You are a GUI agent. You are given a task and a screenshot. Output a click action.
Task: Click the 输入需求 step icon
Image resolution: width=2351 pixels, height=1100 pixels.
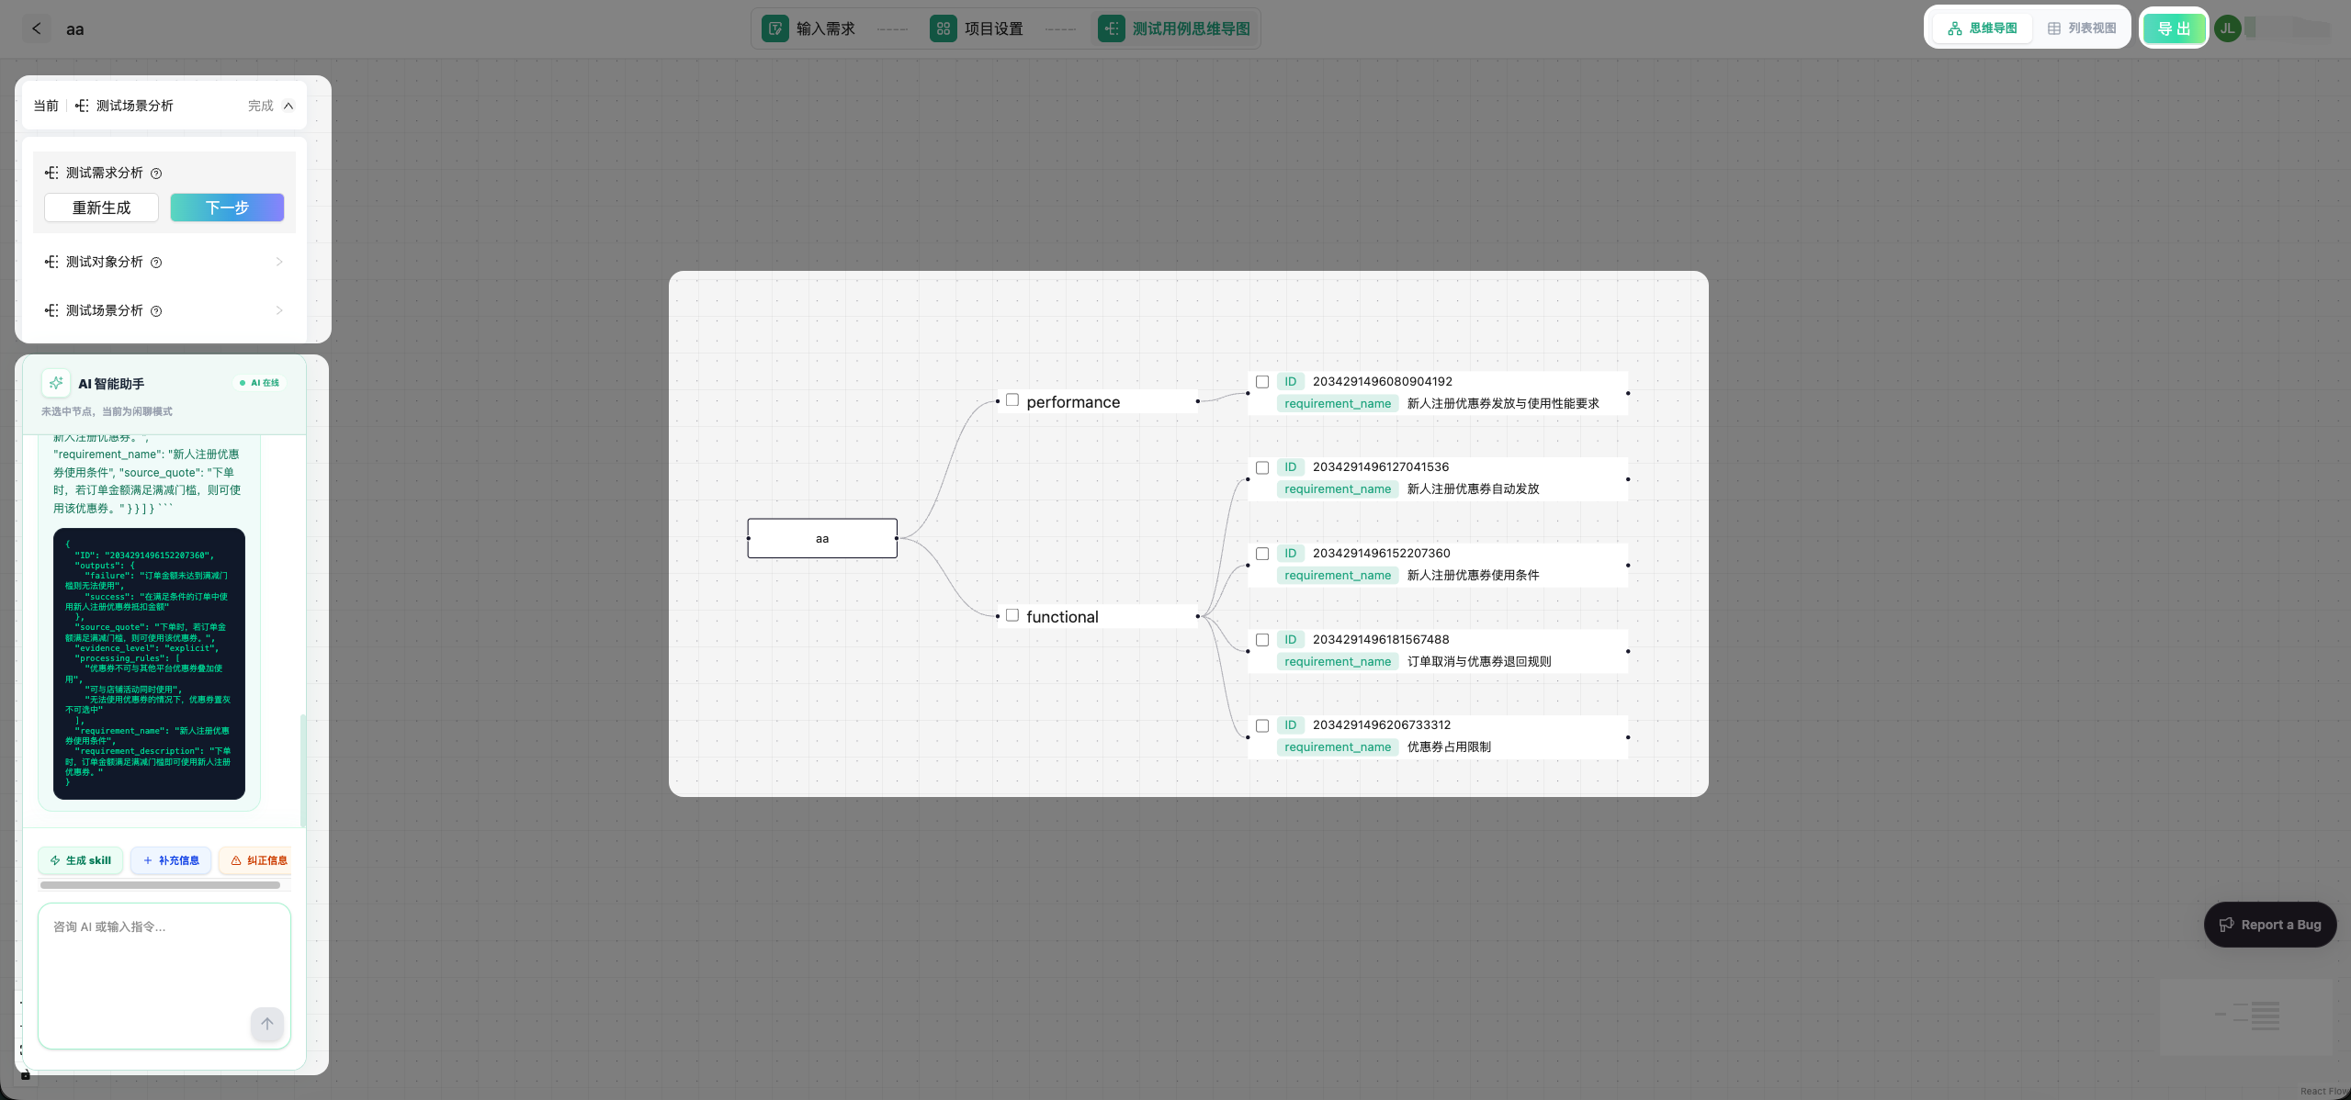[774, 28]
